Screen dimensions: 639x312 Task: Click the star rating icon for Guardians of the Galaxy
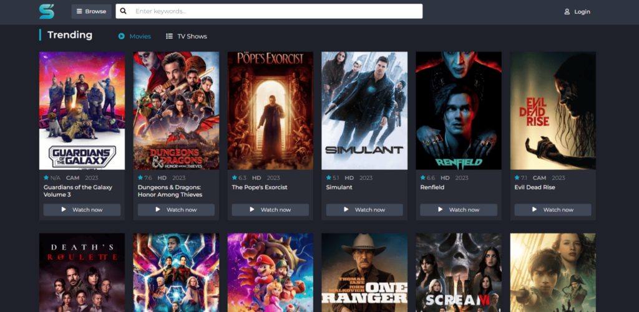(46, 177)
